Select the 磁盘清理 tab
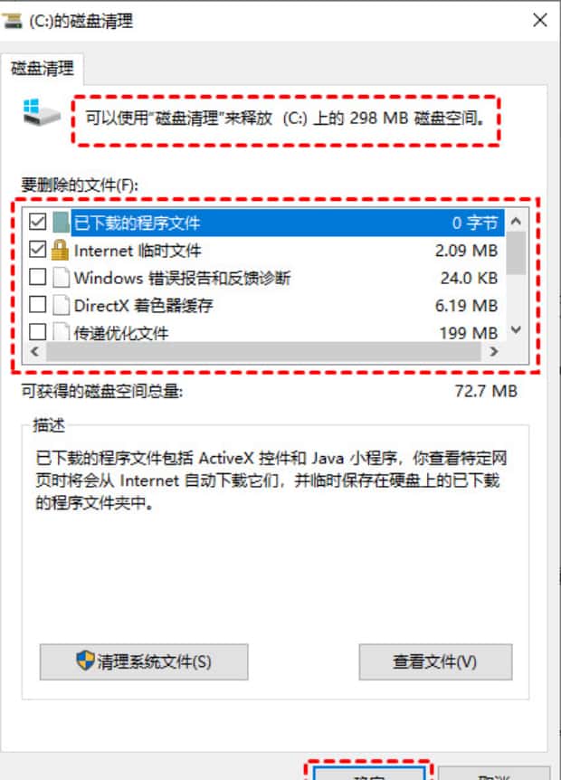This screenshot has height=780, width=561. (x=43, y=69)
